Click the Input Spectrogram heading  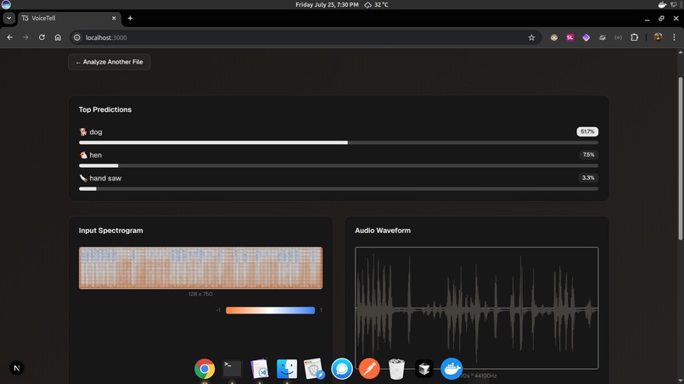[111, 231]
